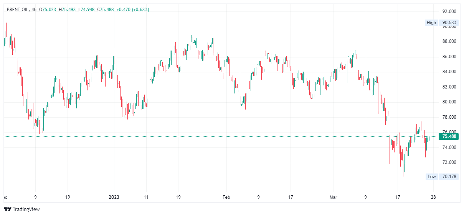Open the TradingView text link
Screen dimensions: 464x216
(x=26, y=209)
